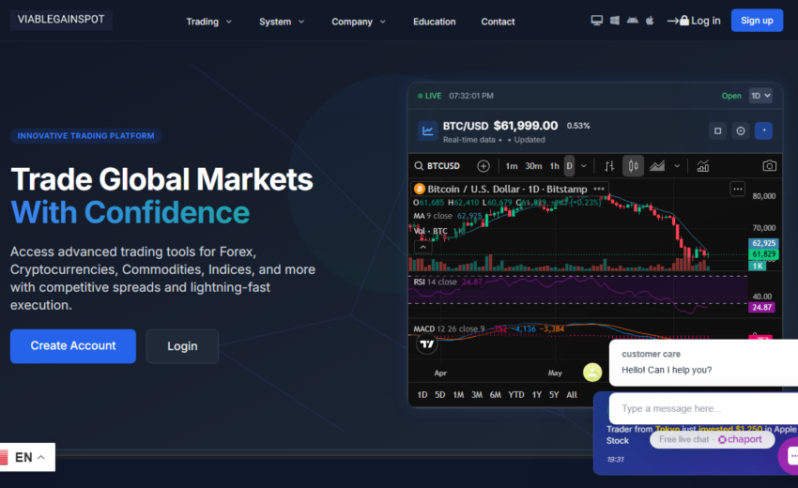Click the BTC/USD pair name in widget header
Image resolution: width=798 pixels, height=488 pixels.
click(465, 126)
